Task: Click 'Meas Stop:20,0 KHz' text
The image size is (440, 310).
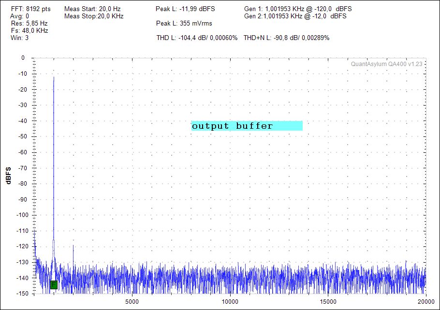Action: [94, 16]
